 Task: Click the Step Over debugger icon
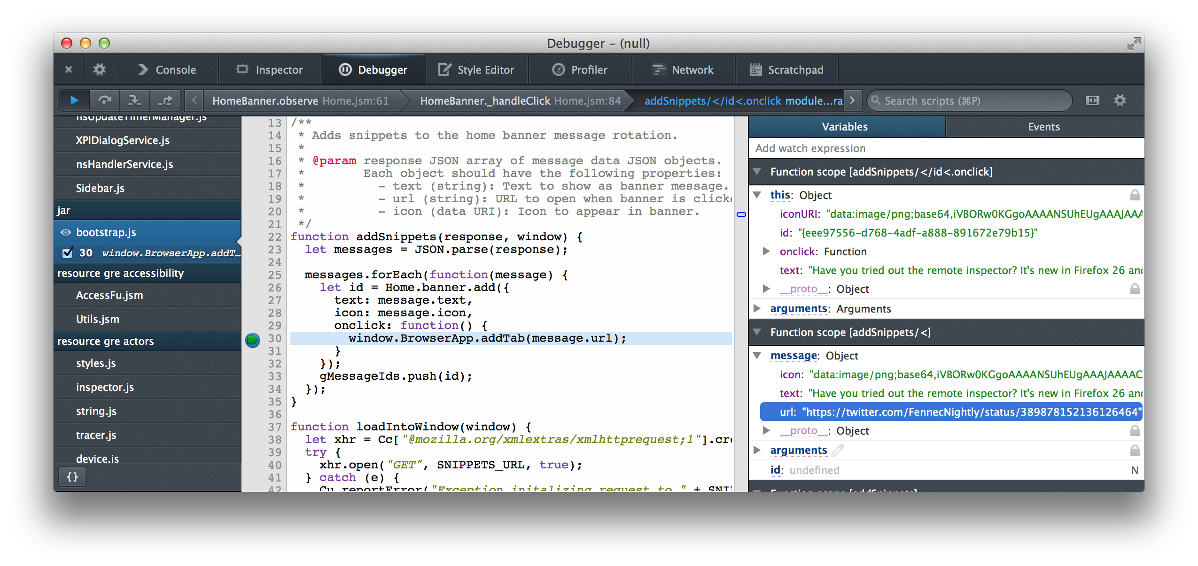pos(105,100)
